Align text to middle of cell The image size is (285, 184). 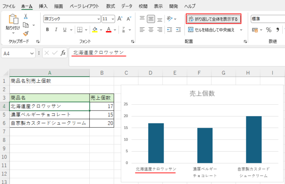[x=151, y=19]
